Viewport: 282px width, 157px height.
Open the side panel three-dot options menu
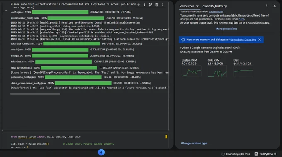click(x=267, y=6)
